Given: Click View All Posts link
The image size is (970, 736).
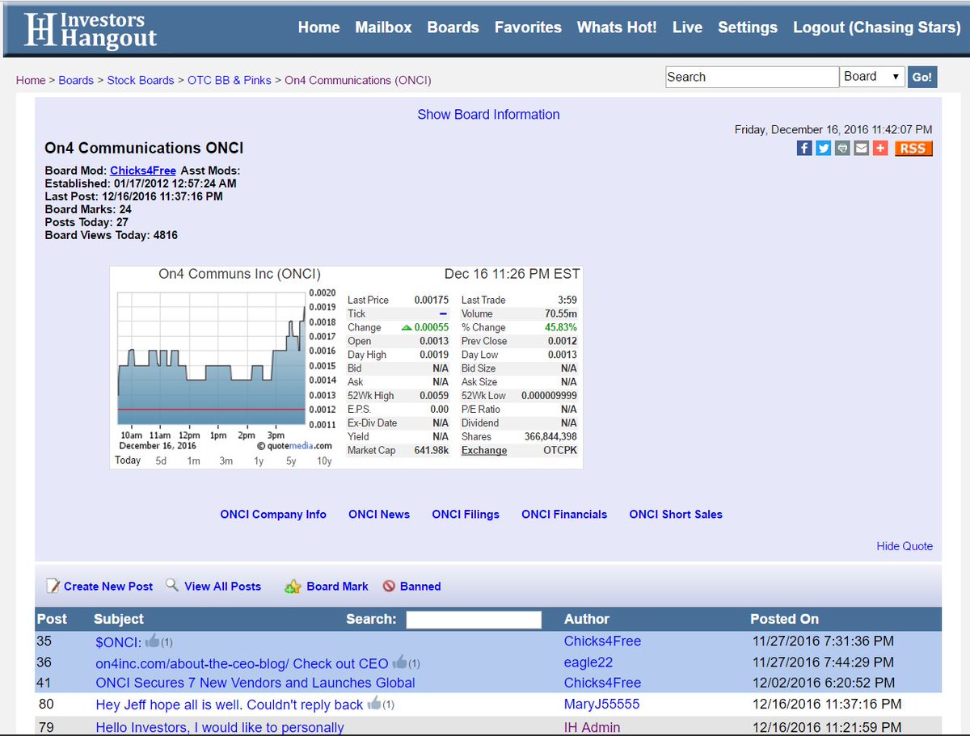Looking at the screenshot, I should [222, 587].
